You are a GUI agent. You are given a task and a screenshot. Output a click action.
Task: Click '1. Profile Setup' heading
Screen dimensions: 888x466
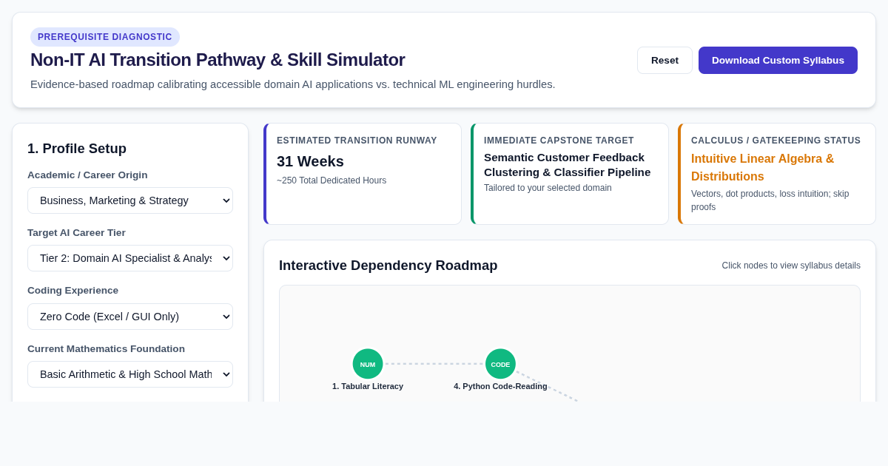pyautogui.click(x=77, y=149)
